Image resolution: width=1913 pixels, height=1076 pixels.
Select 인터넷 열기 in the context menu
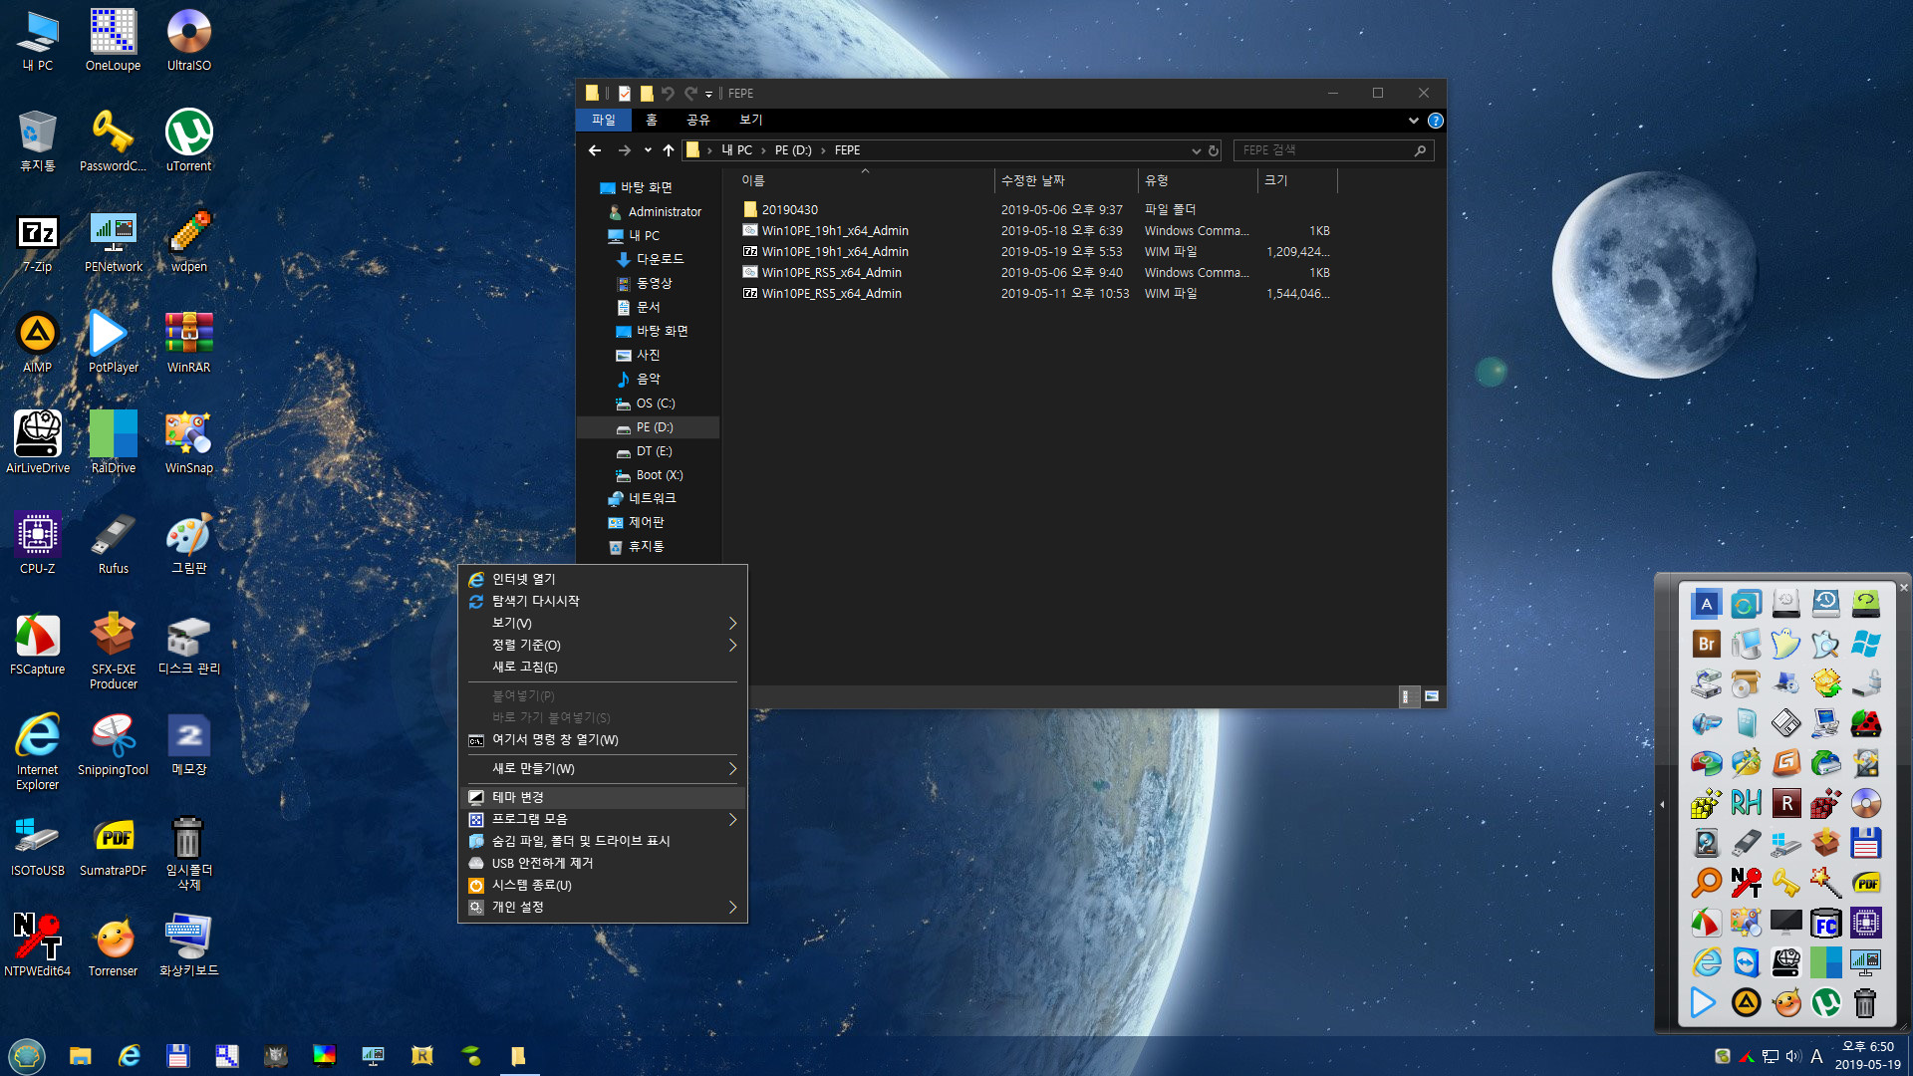click(603, 579)
